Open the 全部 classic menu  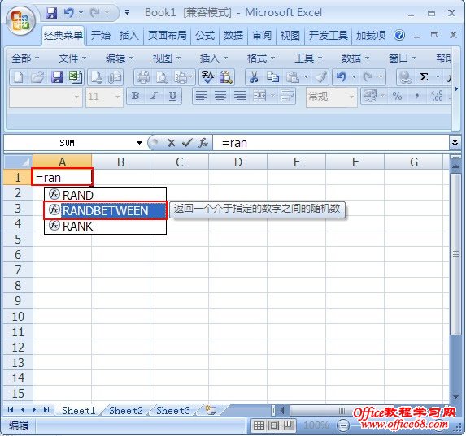(25, 58)
